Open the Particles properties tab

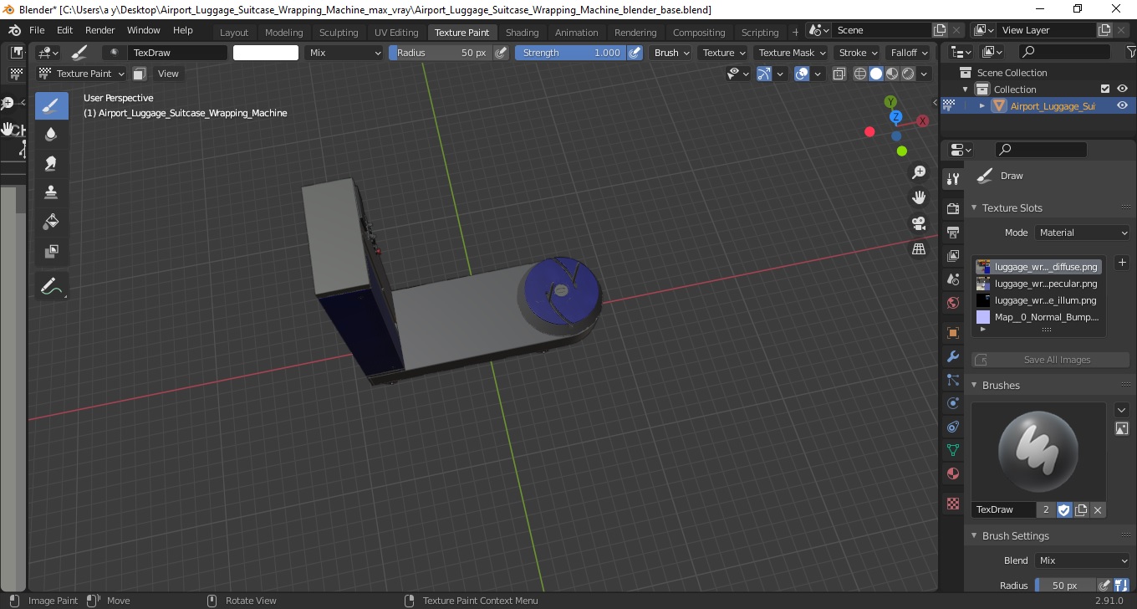pos(952,380)
